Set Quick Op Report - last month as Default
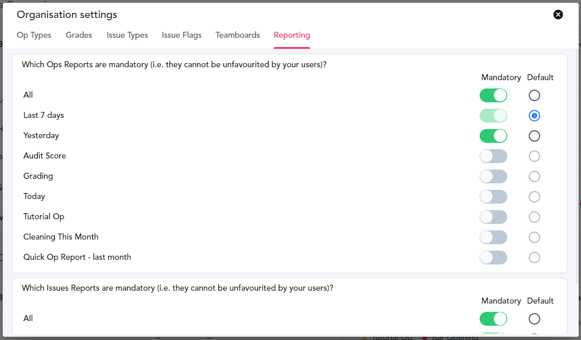 tap(534, 258)
